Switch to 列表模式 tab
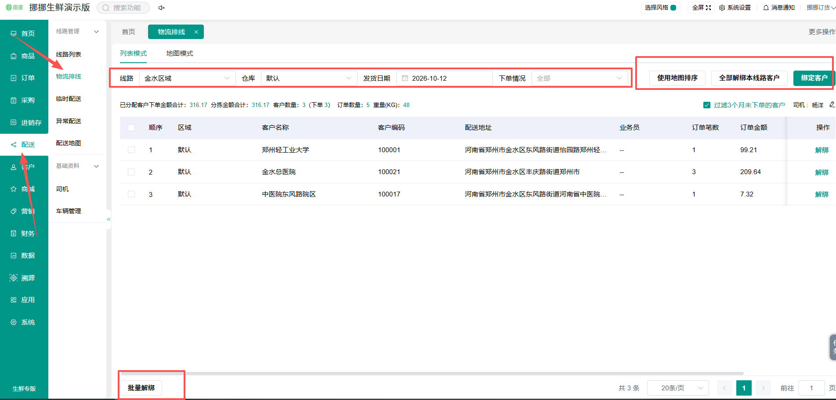This screenshot has height=400, width=836. (133, 53)
